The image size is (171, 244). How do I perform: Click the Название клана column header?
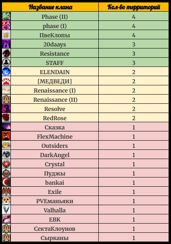click(x=50, y=7)
